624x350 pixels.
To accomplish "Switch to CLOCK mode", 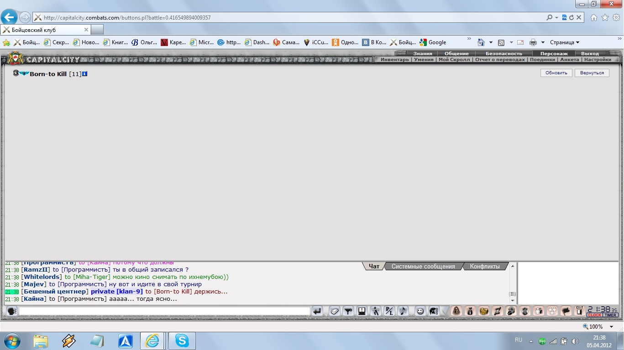I will tap(594, 315).
